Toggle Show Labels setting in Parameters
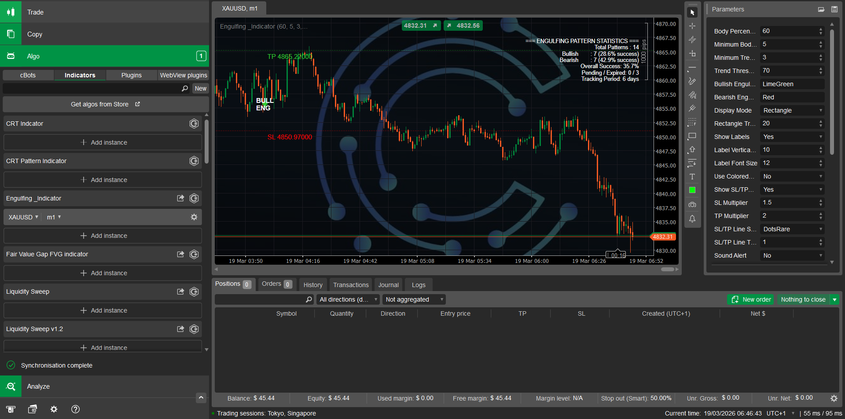The image size is (845, 419). click(x=791, y=137)
